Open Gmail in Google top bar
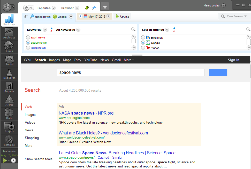This screenshot has width=251, height=169. click(116, 60)
